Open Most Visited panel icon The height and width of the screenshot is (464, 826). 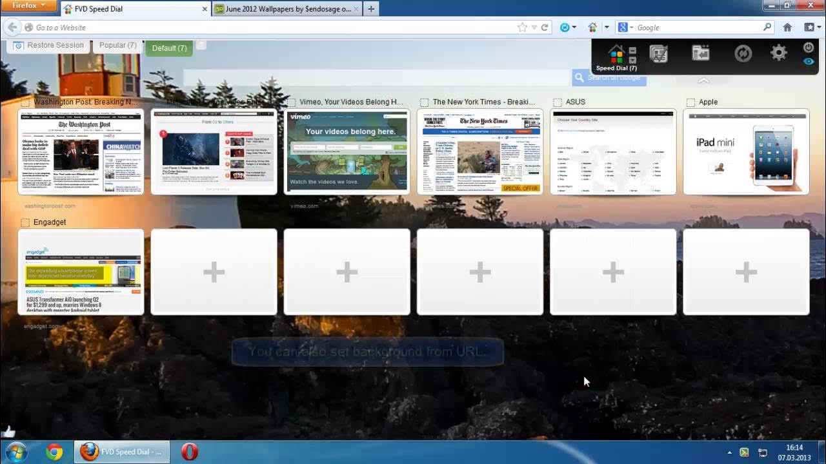click(658, 54)
